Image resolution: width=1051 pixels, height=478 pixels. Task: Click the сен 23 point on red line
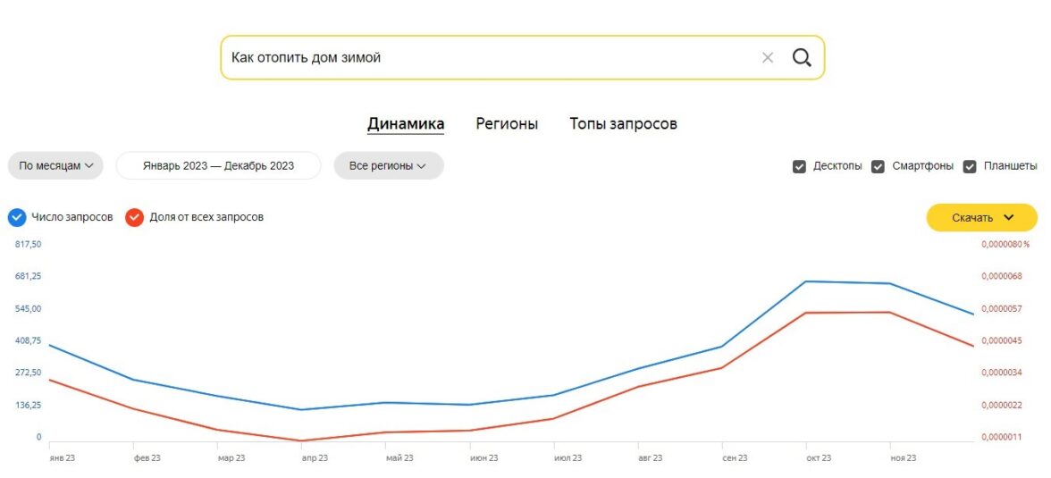(722, 367)
